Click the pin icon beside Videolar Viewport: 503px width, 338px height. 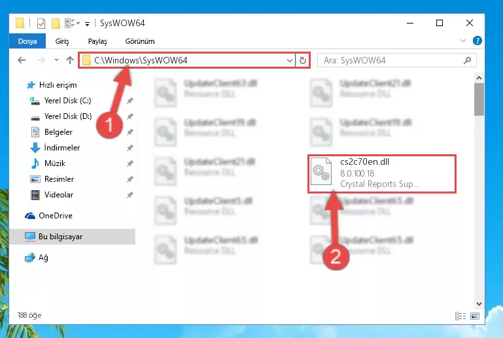130,195
